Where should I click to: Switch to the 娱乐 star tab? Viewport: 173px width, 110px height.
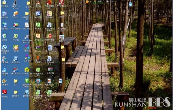pos(110,1)
